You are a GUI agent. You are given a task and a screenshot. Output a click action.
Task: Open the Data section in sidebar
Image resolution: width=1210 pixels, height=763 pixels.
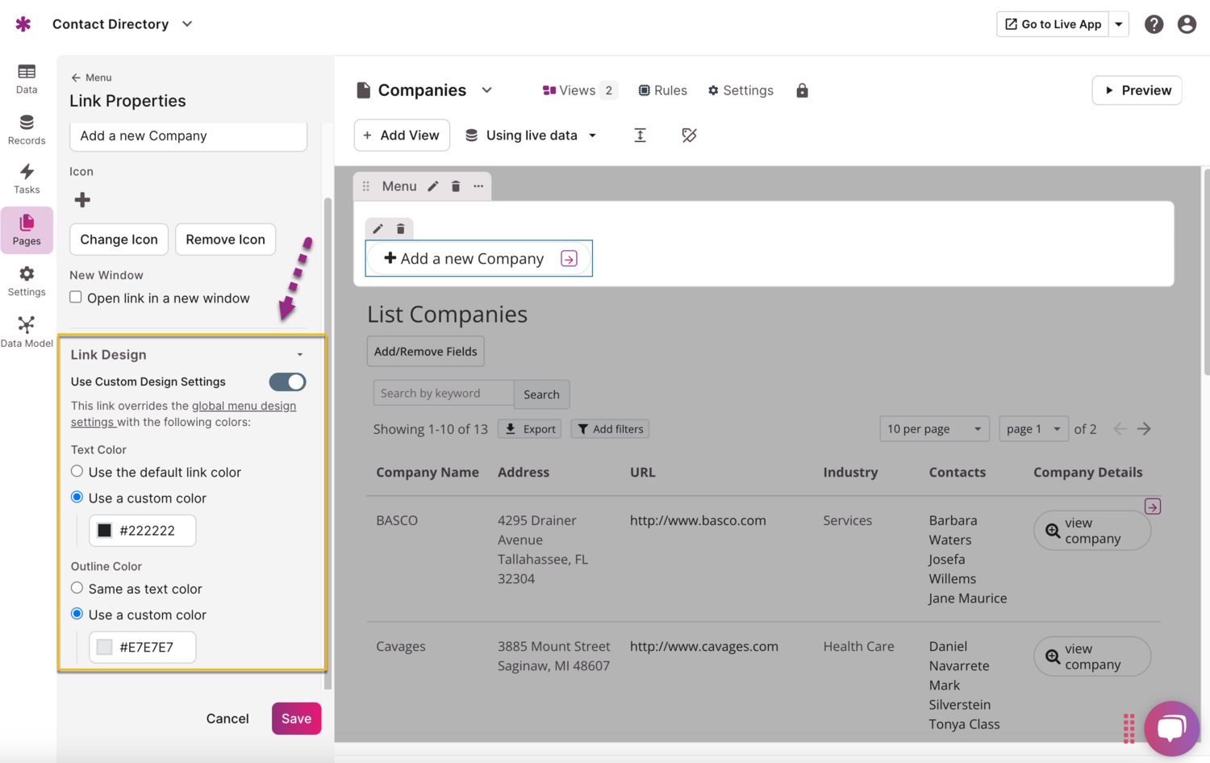(x=27, y=79)
